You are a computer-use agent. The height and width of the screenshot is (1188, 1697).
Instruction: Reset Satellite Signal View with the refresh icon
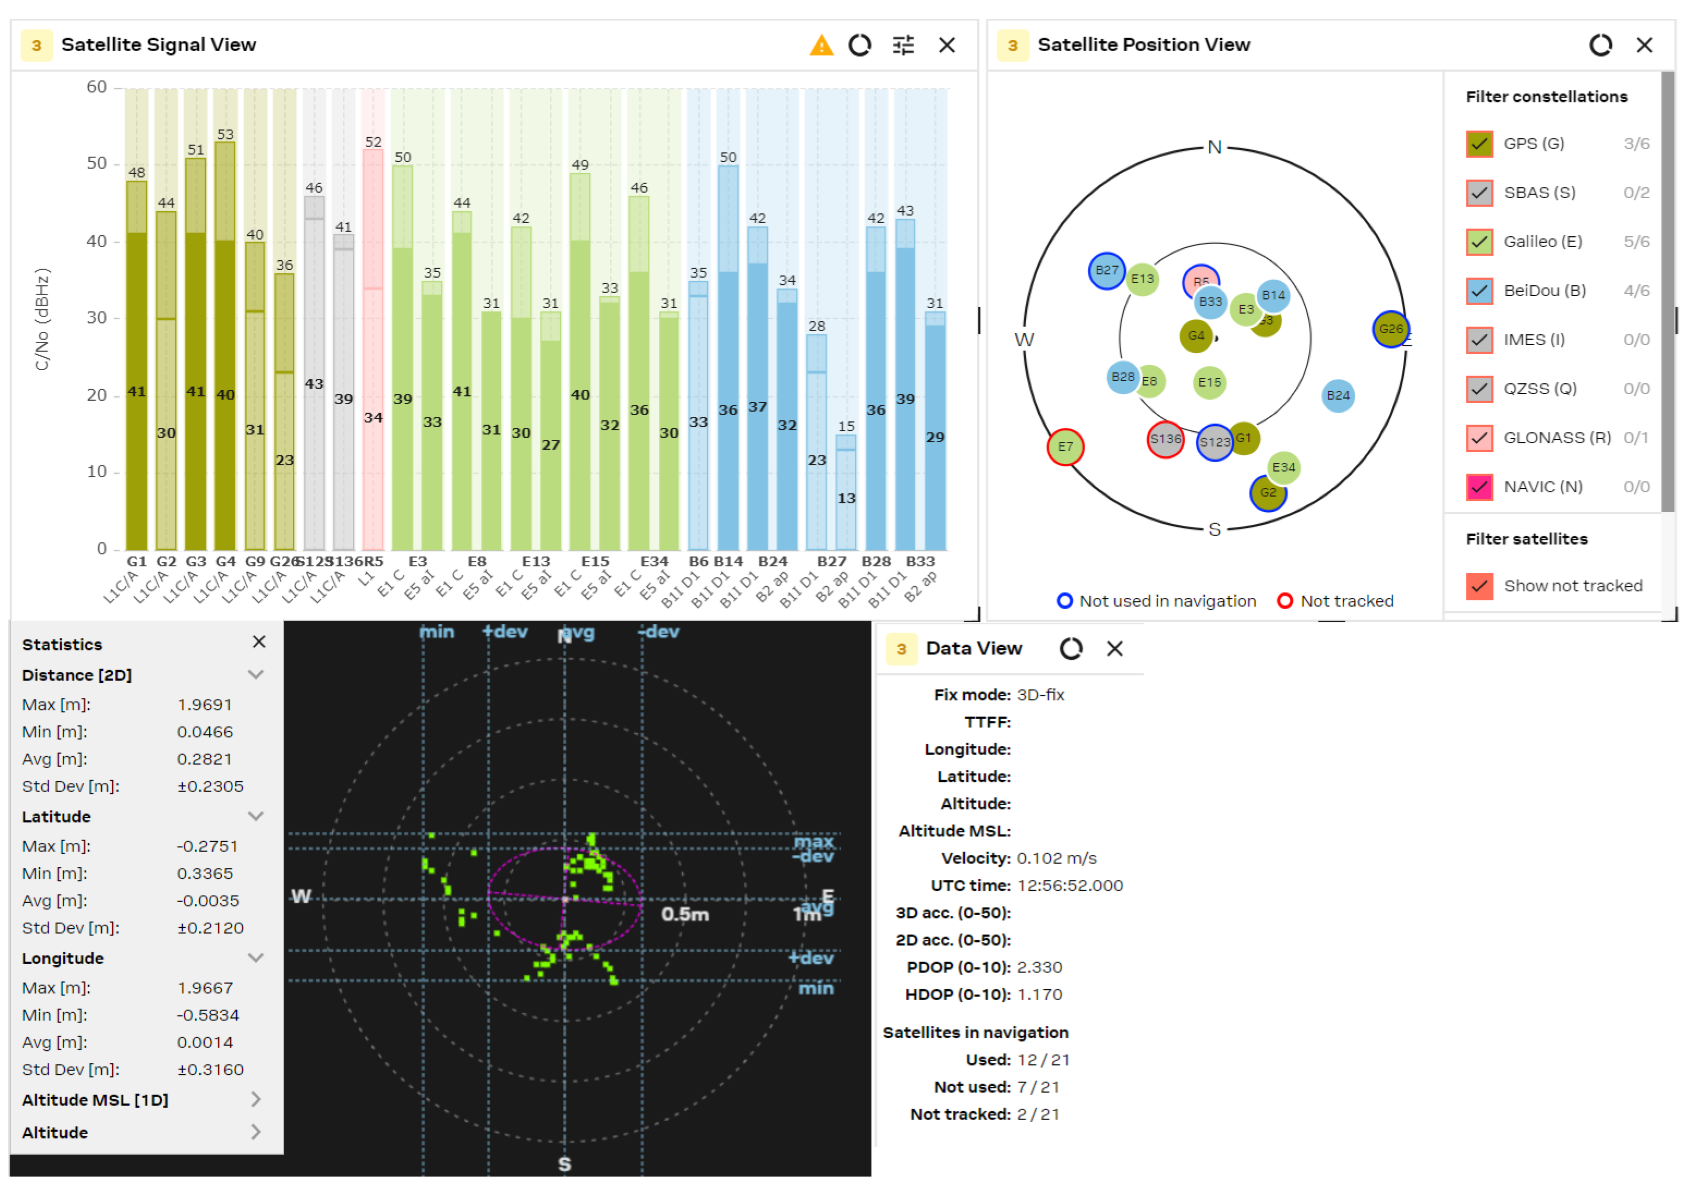[x=860, y=45]
